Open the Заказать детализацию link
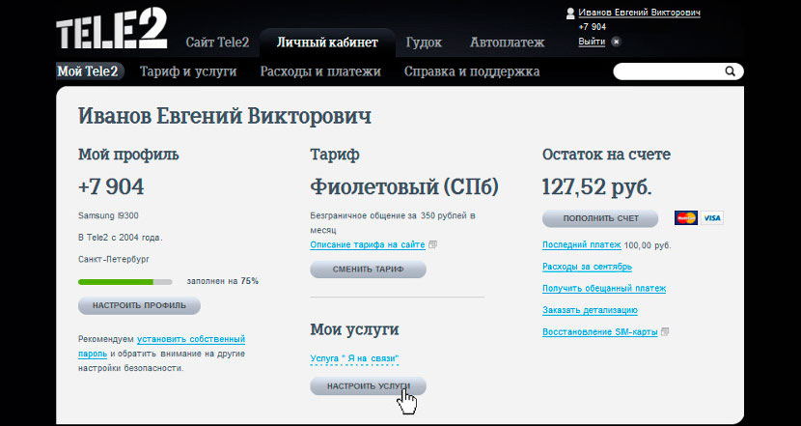 tap(590, 310)
